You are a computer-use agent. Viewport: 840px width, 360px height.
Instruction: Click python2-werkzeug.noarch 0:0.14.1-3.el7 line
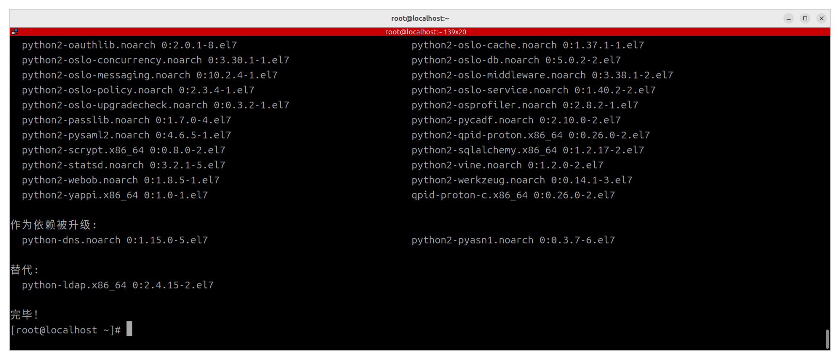click(522, 180)
